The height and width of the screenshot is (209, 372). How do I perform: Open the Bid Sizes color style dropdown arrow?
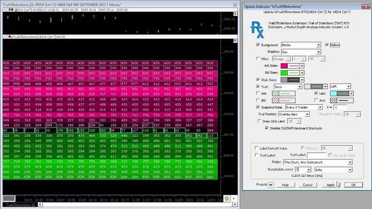coord(302,73)
